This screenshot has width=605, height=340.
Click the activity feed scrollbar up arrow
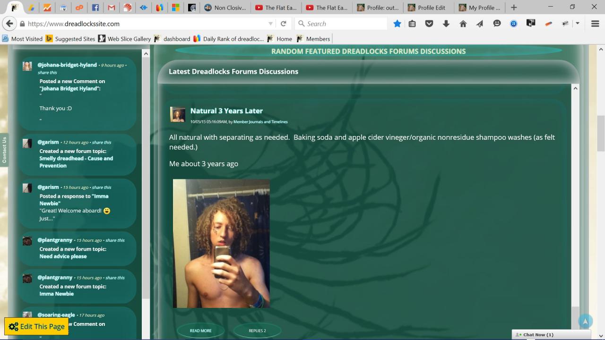(146, 53)
